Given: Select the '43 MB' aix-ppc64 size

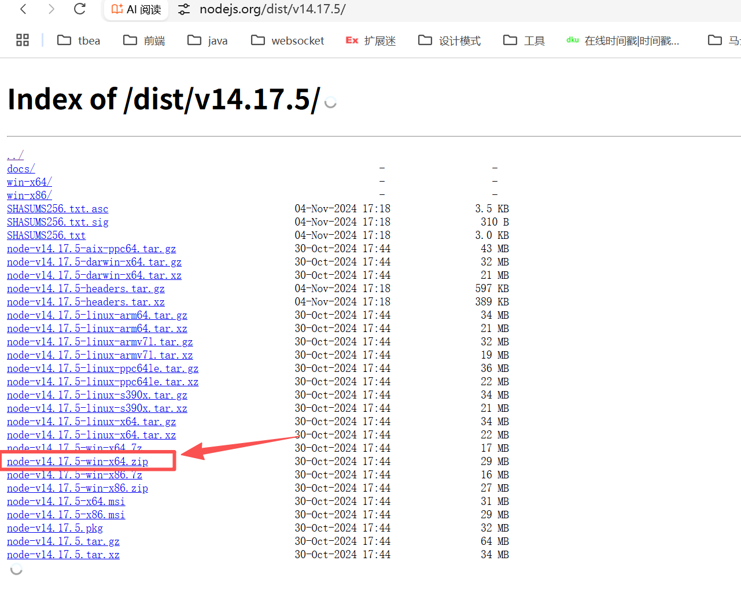Looking at the screenshot, I should [x=495, y=248].
